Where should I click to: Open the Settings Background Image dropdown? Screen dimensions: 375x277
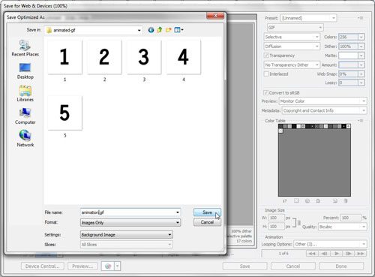point(127,235)
